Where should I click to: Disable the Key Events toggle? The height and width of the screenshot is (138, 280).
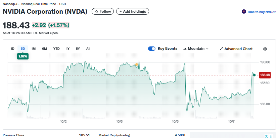point(152,49)
